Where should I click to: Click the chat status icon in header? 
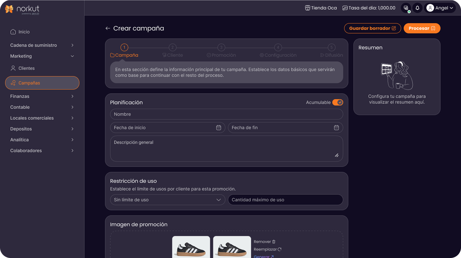406,8
